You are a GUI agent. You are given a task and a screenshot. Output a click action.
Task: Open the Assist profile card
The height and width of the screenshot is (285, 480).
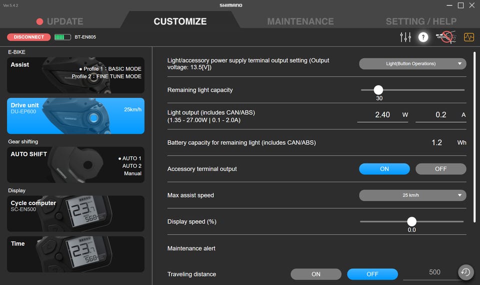point(75,75)
